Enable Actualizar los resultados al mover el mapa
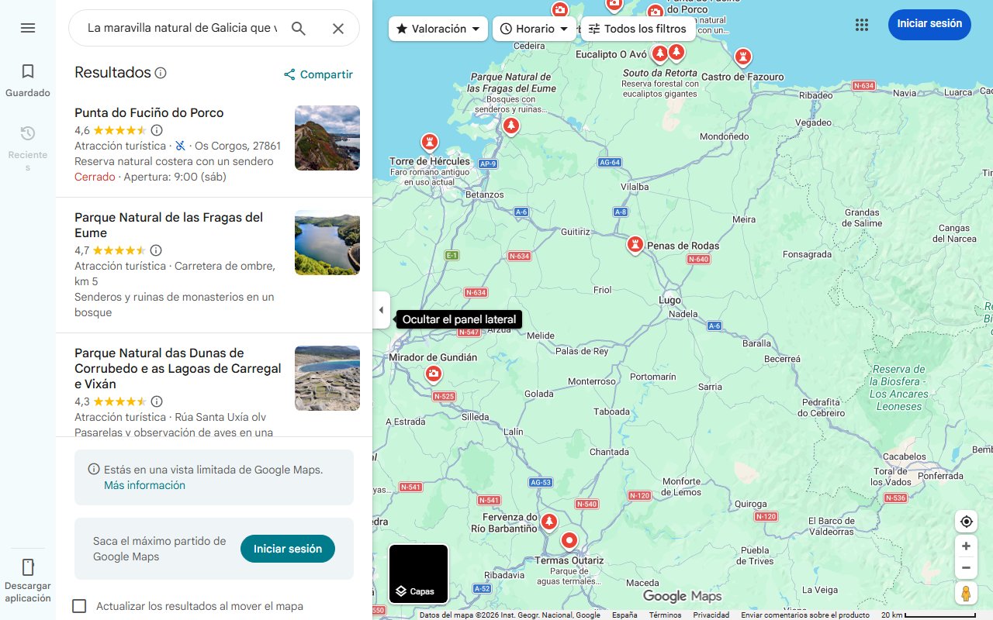 79,606
